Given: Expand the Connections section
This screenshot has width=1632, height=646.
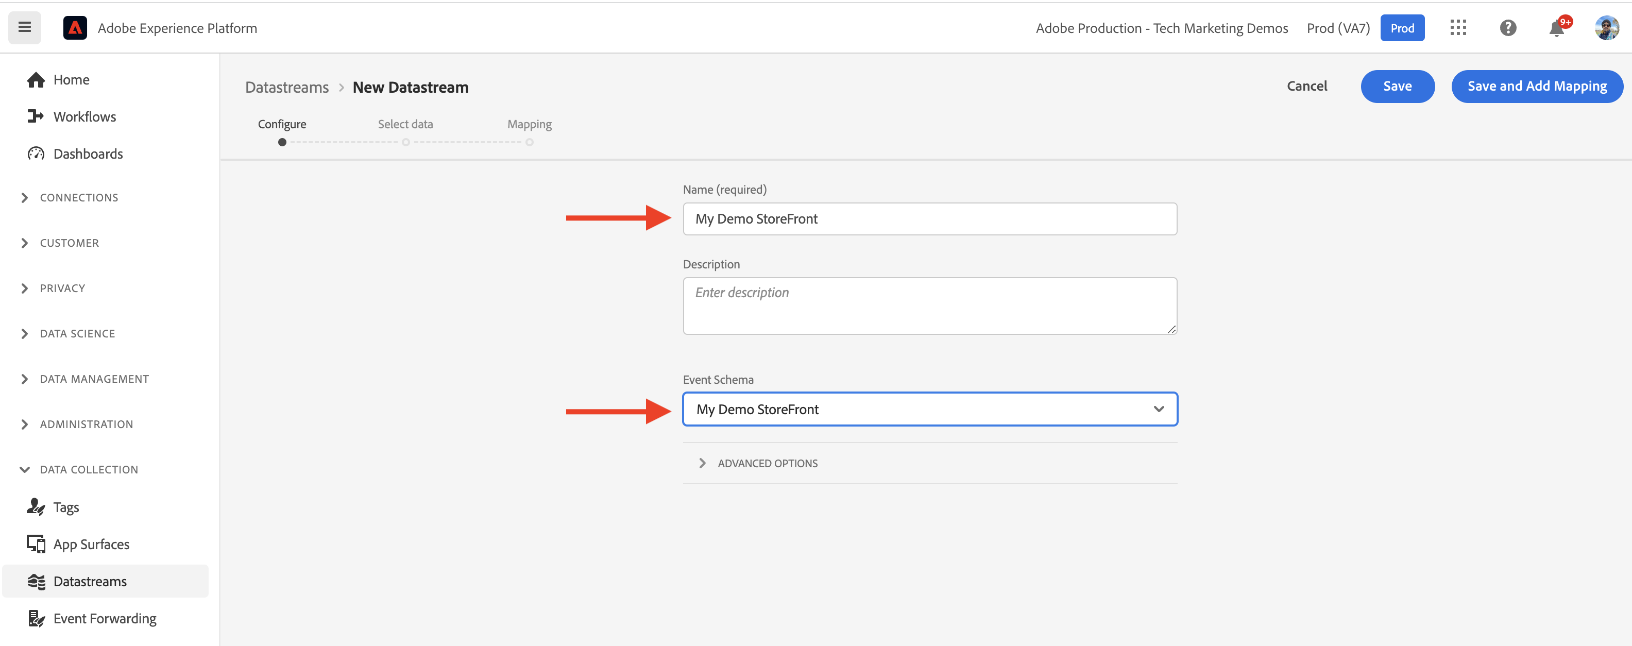Looking at the screenshot, I should click(x=78, y=198).
